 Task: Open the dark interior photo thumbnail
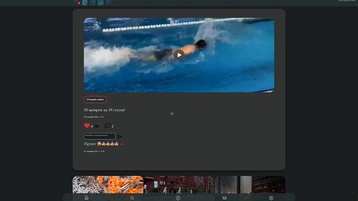click(x=250, y=185)
